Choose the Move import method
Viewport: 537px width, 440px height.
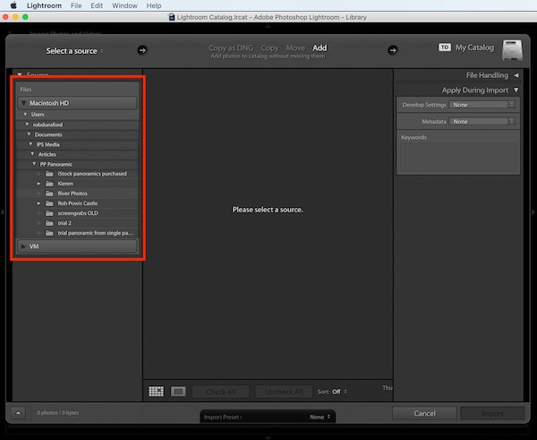[295, 47]
